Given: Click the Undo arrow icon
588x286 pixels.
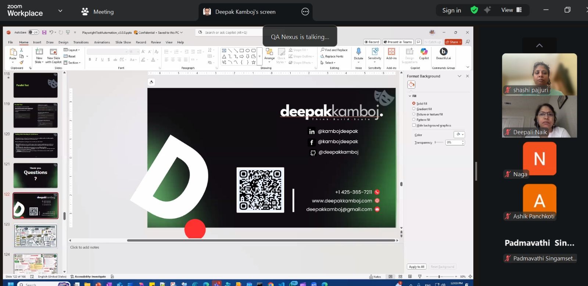Looking at the screenshot, I should [51, 32].
